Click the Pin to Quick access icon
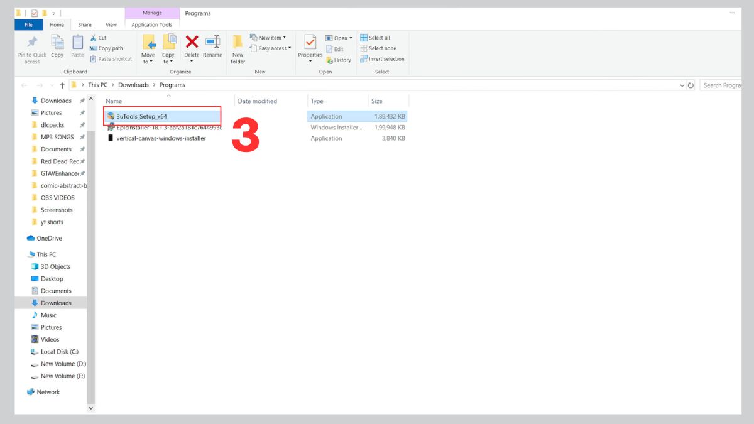Screen dimensions: 754x424 (31, 43)
